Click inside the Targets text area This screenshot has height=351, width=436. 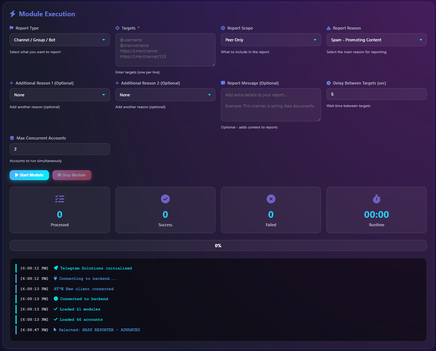pos(165,50)
